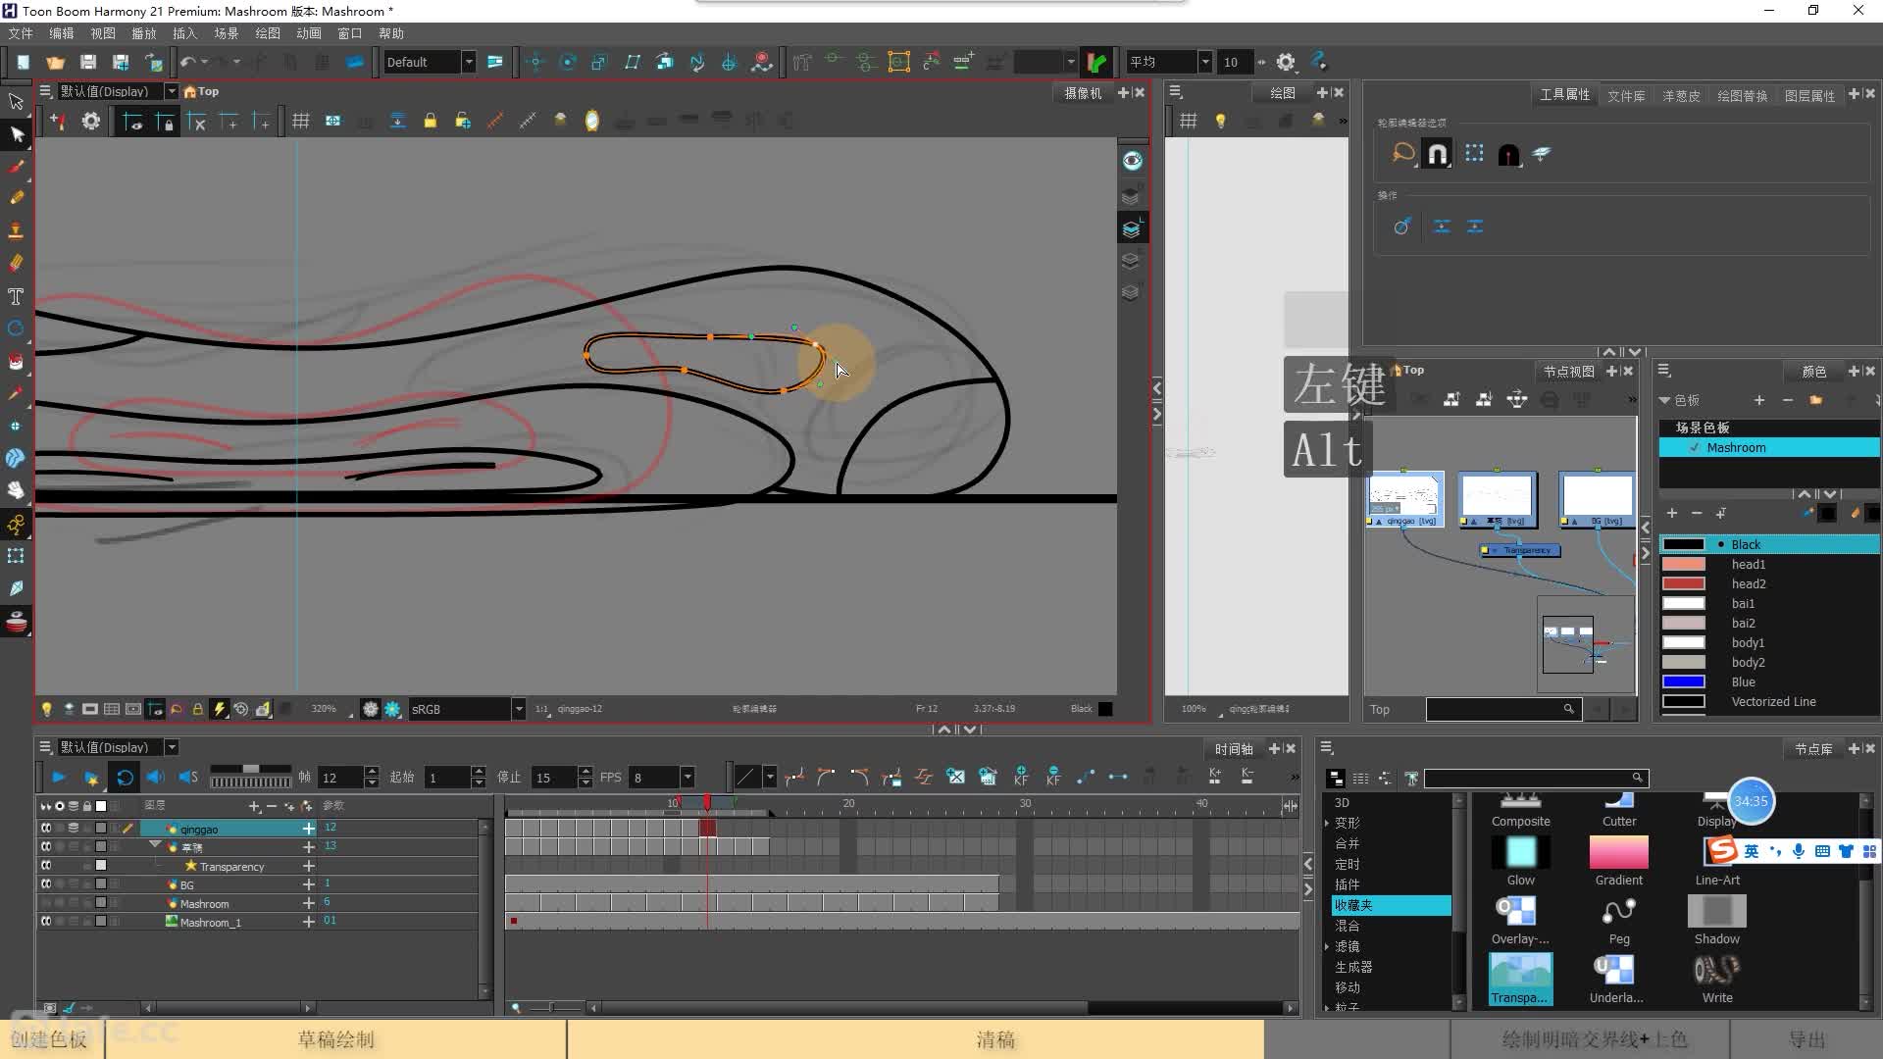Click the preferences gear icon in top toolbar
1883x1059 pixels.
pyautogui.click(x=1285, y=62)
